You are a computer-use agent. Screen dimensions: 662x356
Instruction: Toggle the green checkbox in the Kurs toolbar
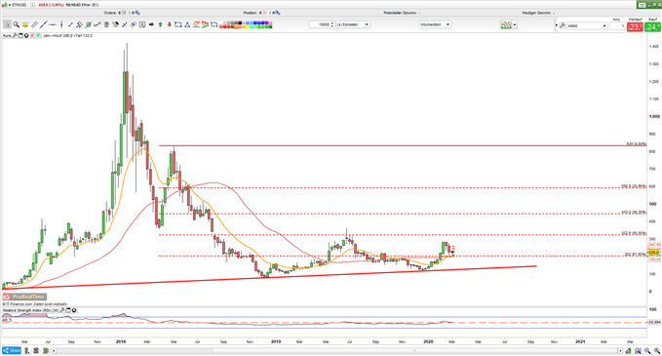[38, 36]
